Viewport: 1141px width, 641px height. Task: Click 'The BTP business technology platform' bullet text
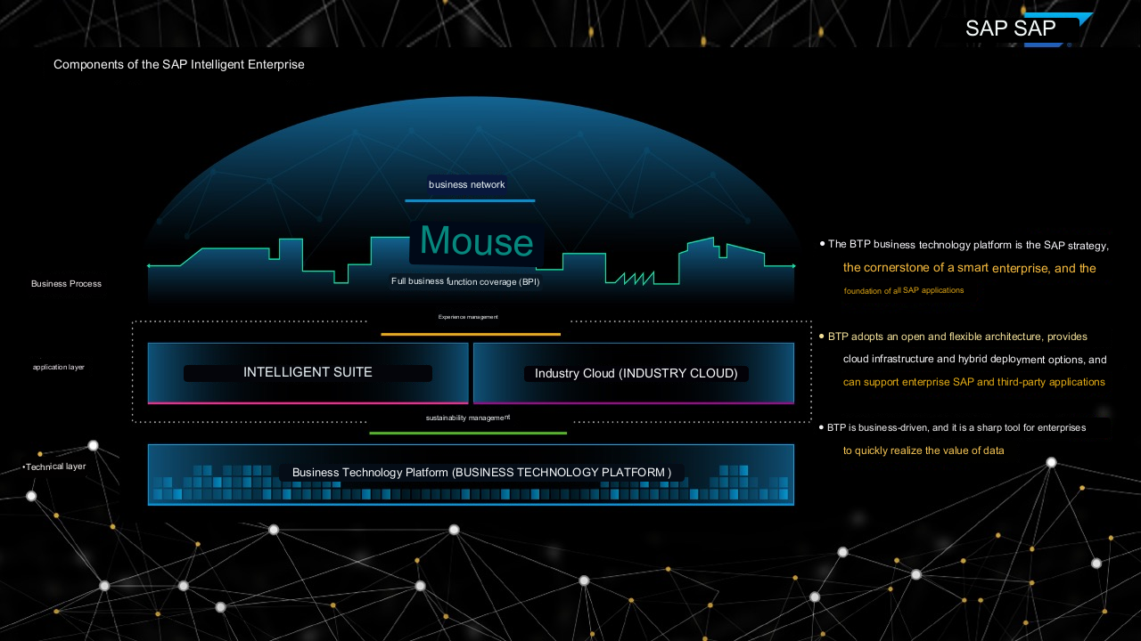[x=968, y=245]
